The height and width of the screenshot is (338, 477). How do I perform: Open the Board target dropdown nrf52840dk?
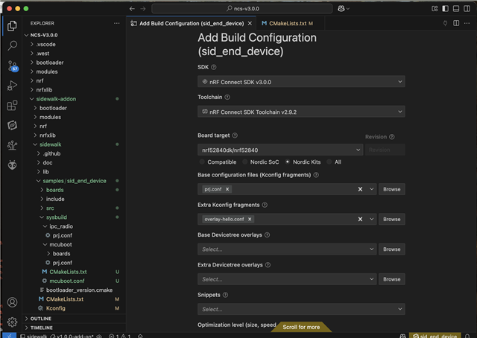[280, 150]
